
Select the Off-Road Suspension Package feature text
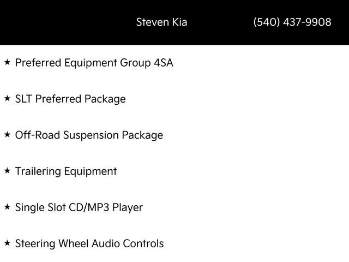tap(89, 135)
